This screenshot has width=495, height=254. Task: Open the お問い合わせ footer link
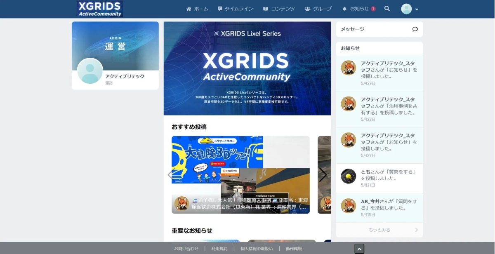pos(186,249)
